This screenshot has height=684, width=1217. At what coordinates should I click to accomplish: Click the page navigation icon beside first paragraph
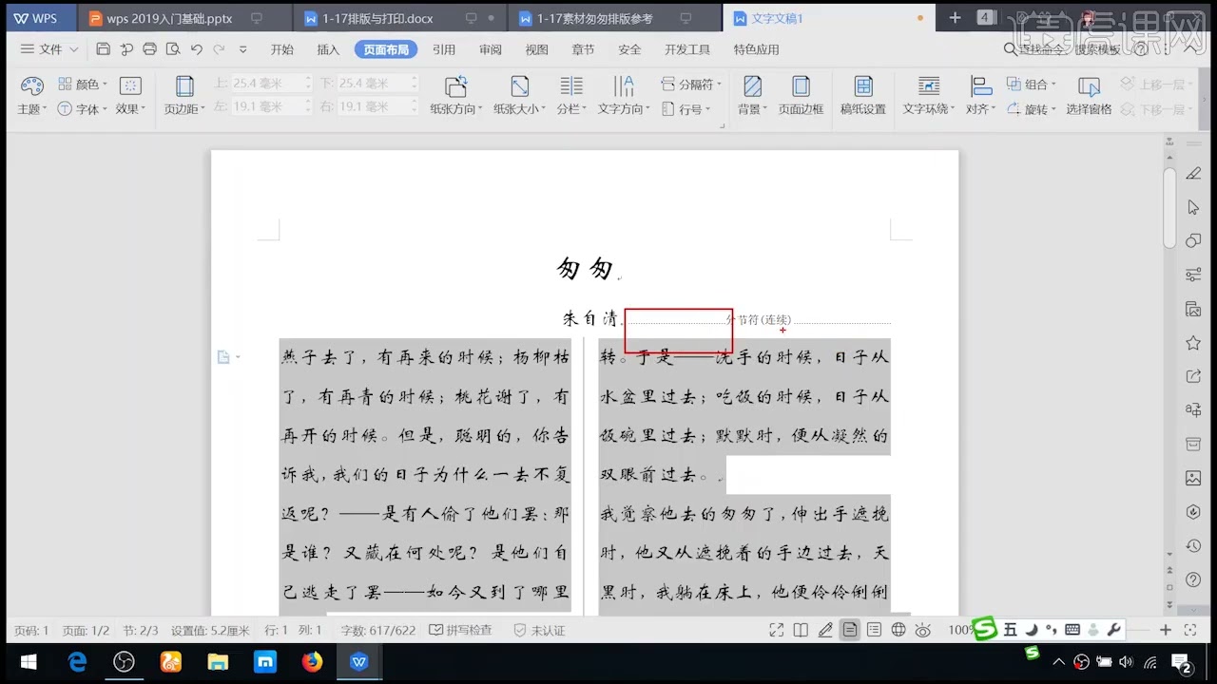pyautogui.click(x=223, y=357)
